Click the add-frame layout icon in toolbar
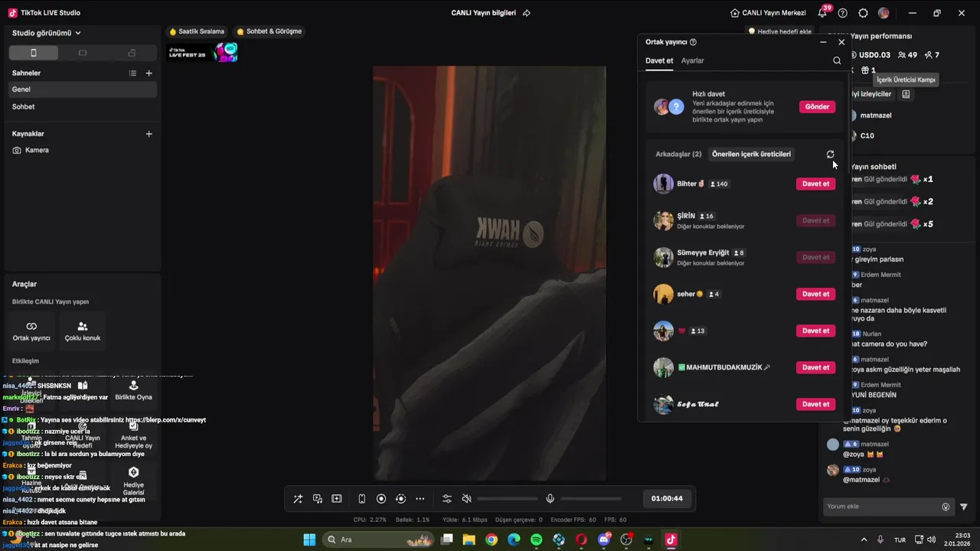The image size is (980, 551). pyautogui.click(x=336, y=499)
